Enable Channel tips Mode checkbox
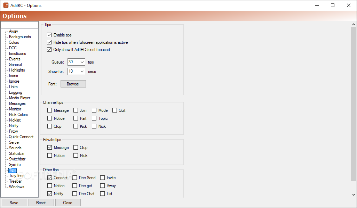Viewport: 357px width, 208px height. pos(94,110)
